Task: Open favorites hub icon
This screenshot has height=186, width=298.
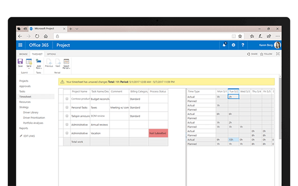Action: [x=252, y=36]
